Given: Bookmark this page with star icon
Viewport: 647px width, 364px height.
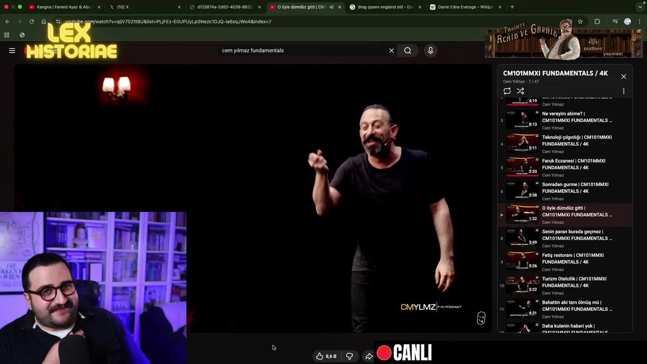Looking at the screenshot, I should tap(580, 22).
